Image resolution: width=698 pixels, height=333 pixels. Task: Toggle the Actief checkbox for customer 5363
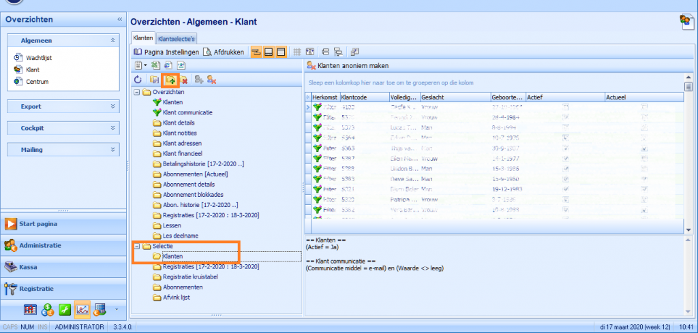coord(566,148)
